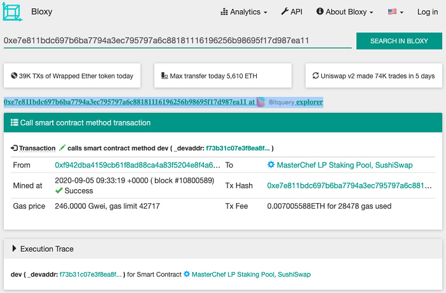
Task: Open the _devaddr f73b31c07e3f8ea8f address in transaction summary
Action: (238, 148)
